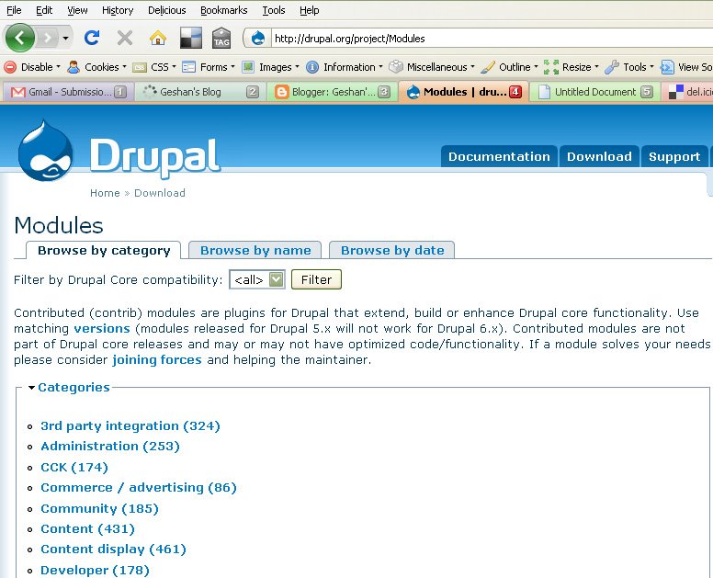Open the Miscellaneous dropdown in developer toolbar
This screenshot has width=713, height=578.
point(432,67)
